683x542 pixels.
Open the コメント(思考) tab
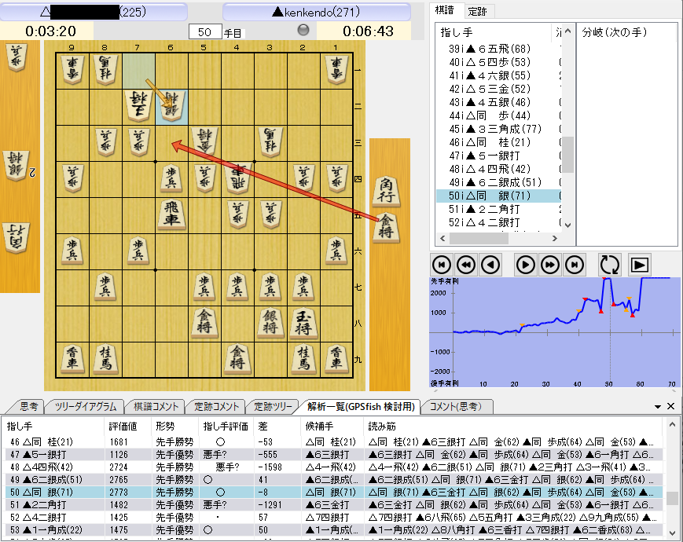click(456, 406)
